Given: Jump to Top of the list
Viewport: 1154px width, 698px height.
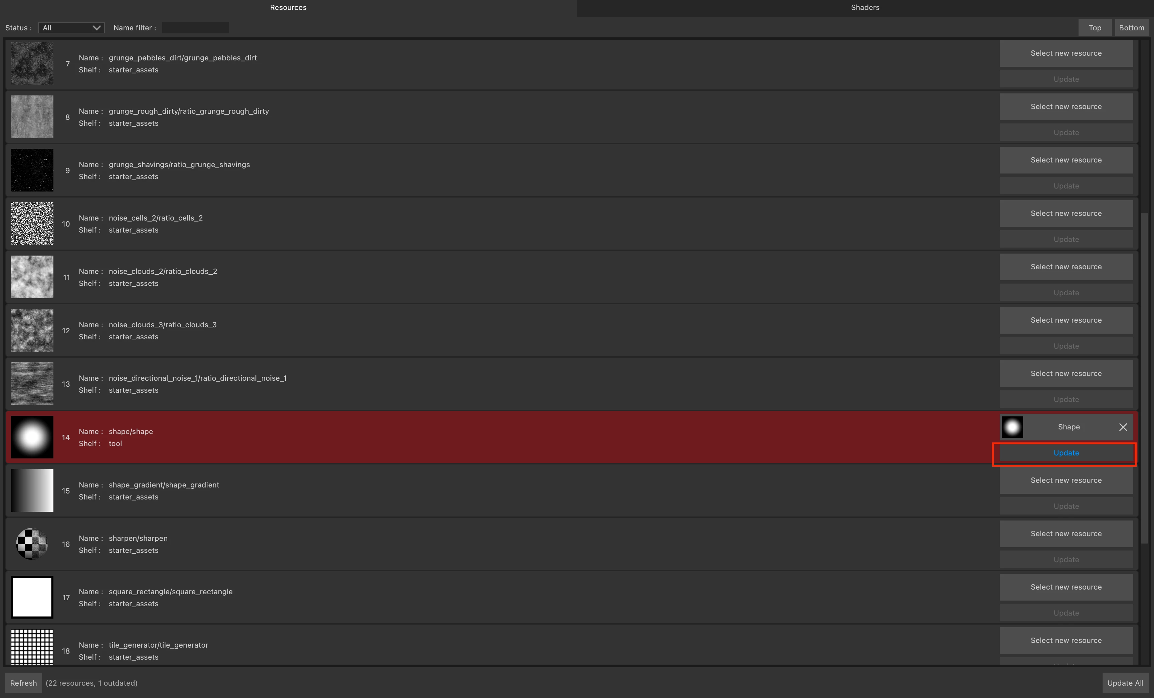Looking at the screenshot, I should tap(1094, 28).
